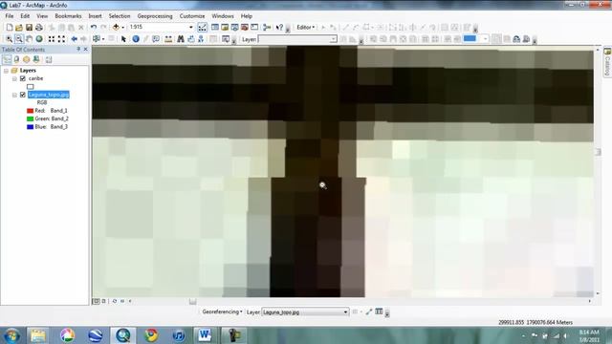Screen dimensions: 612x344
Task: Open the Find binoculars tool
Action: (181, 39)
